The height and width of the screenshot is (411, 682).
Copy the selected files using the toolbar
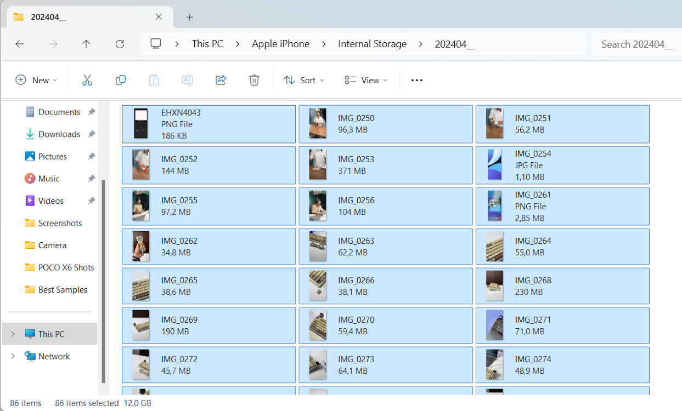point(120,80)
